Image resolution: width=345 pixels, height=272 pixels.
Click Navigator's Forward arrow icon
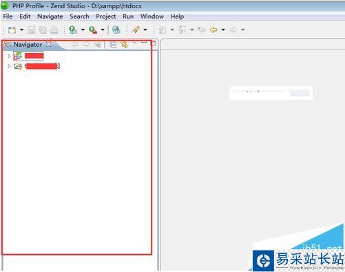click(x=86, y=45)
